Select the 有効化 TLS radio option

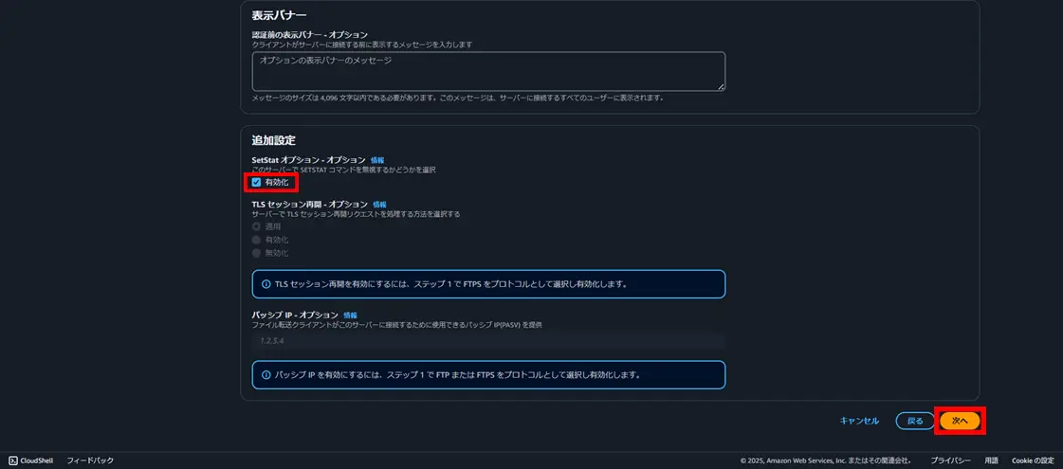tap(256, 240)
